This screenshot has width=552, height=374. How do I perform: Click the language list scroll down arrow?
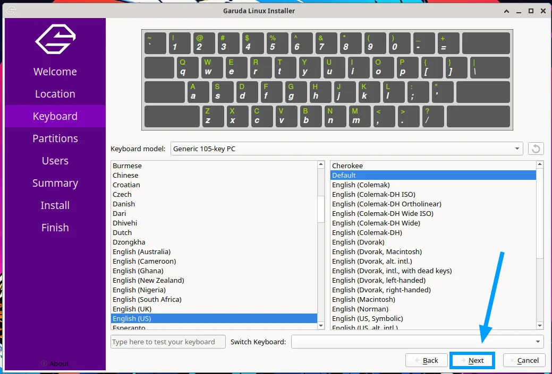pos(321,326)
